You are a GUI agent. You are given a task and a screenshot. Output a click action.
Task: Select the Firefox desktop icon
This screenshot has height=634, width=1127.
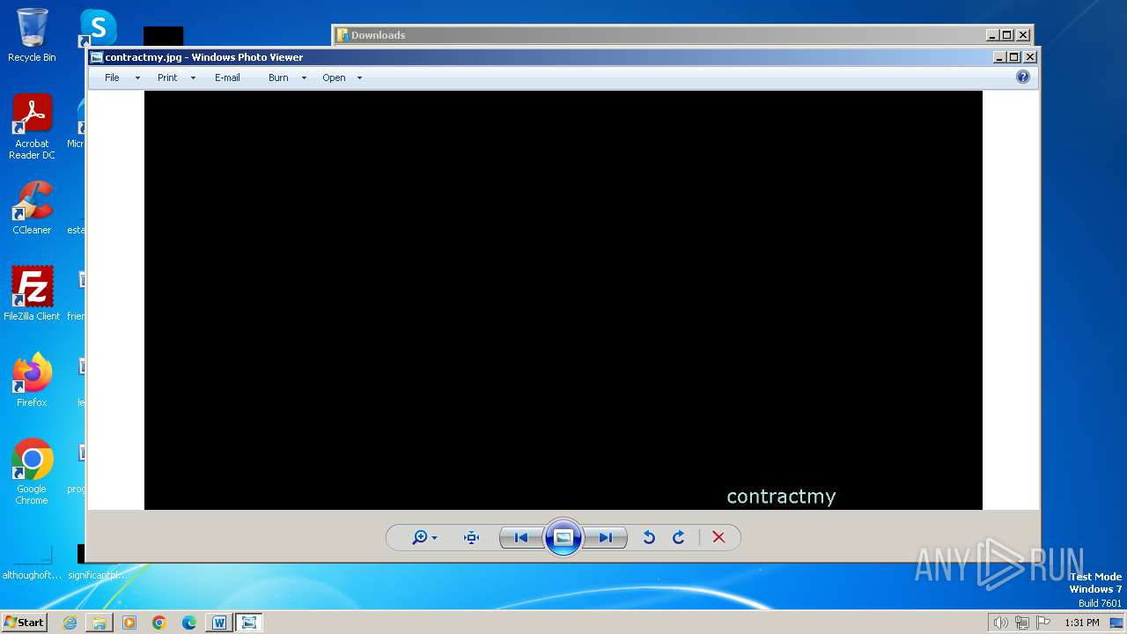(x=32, y=380)
